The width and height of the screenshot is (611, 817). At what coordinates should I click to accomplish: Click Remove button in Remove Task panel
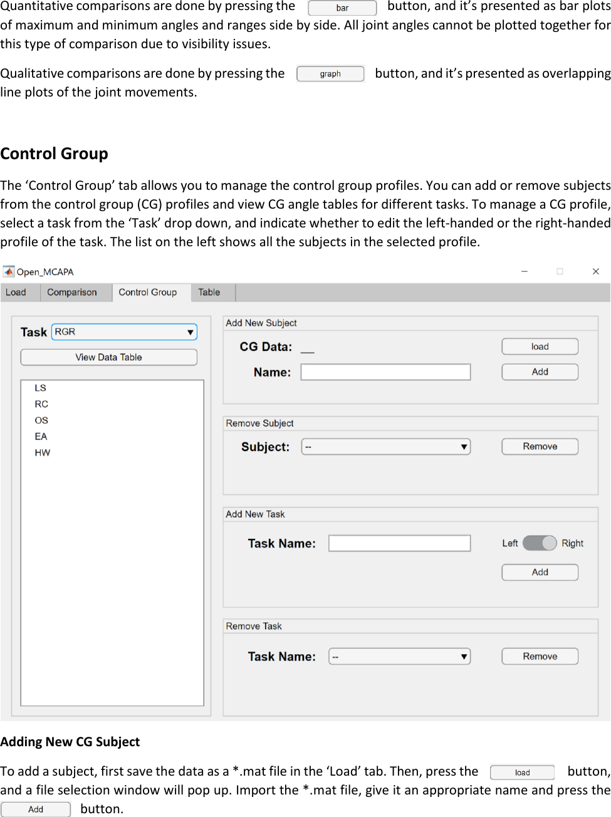tap(540, 656)
